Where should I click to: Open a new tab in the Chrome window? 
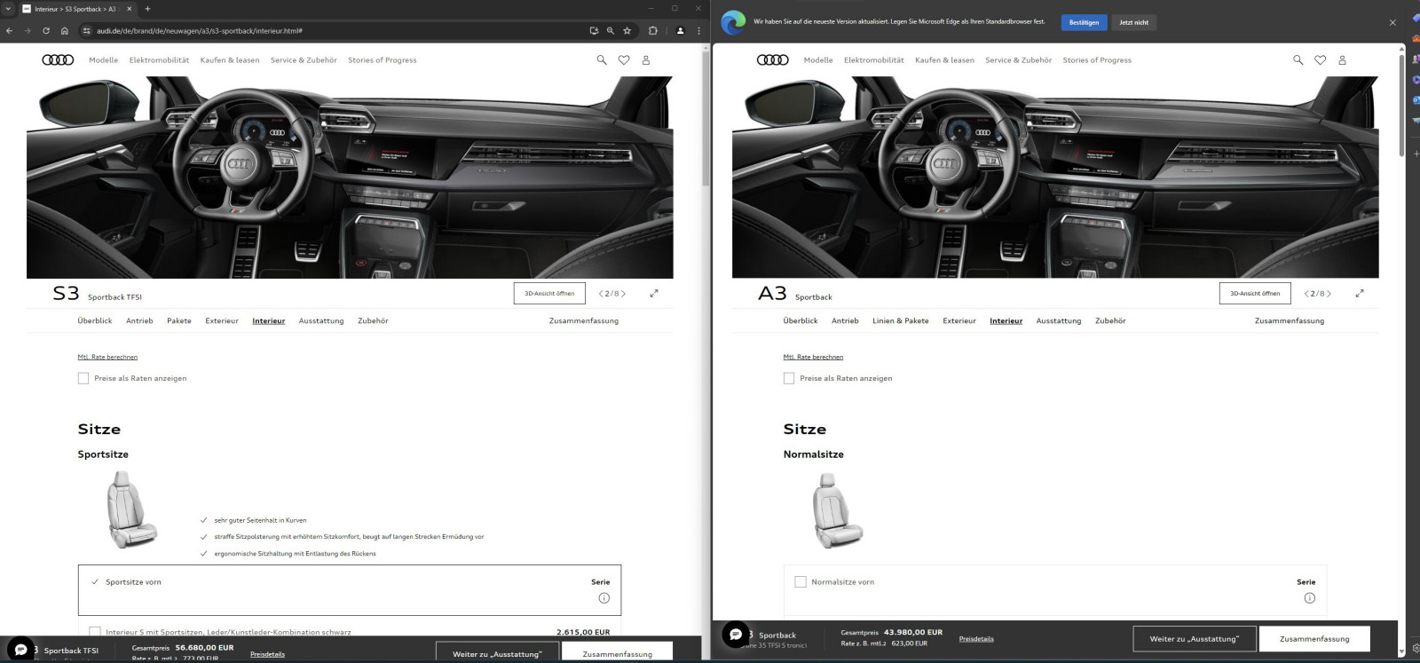(147, 9)
